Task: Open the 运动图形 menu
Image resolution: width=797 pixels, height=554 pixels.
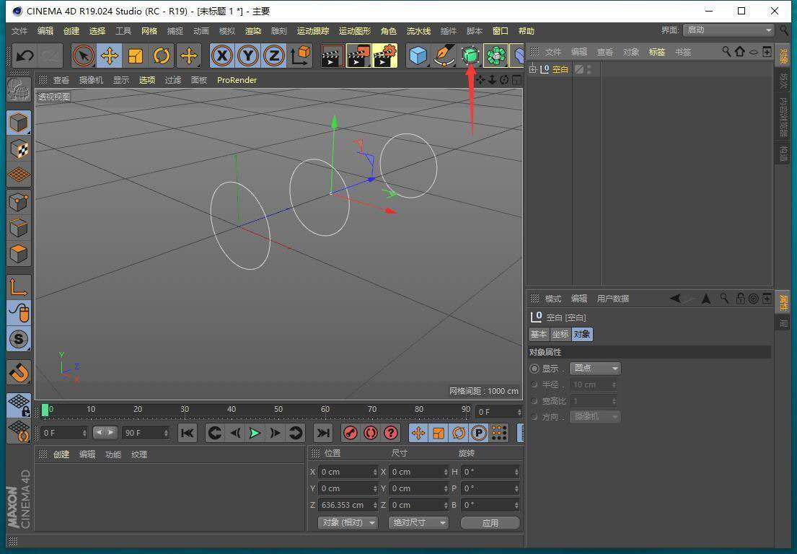Action: click(x=355, y=31)
